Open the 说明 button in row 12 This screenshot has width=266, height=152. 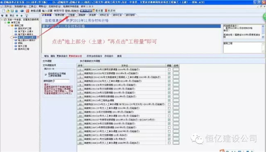176,112
